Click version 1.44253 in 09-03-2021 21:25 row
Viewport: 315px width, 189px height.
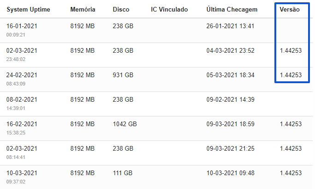coord(291,148)
